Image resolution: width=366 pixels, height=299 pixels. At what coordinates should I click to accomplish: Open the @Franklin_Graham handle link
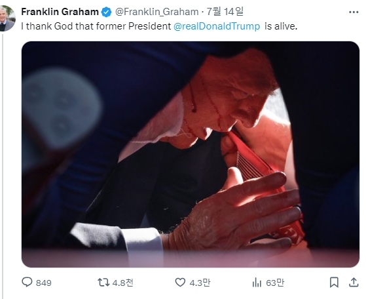(157, 12)
